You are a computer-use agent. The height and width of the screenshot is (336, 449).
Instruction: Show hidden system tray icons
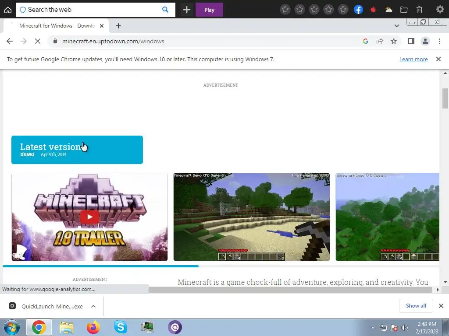[373, 328]
